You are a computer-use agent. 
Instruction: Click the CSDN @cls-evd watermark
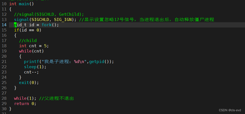point(230,110)
